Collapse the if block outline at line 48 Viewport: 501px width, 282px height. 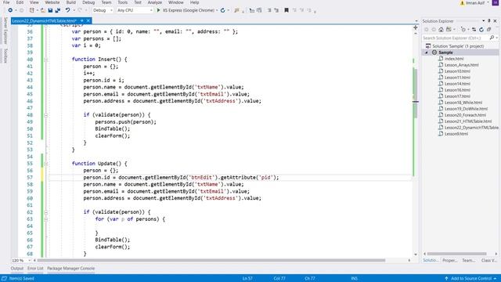(x=46, y=115)
